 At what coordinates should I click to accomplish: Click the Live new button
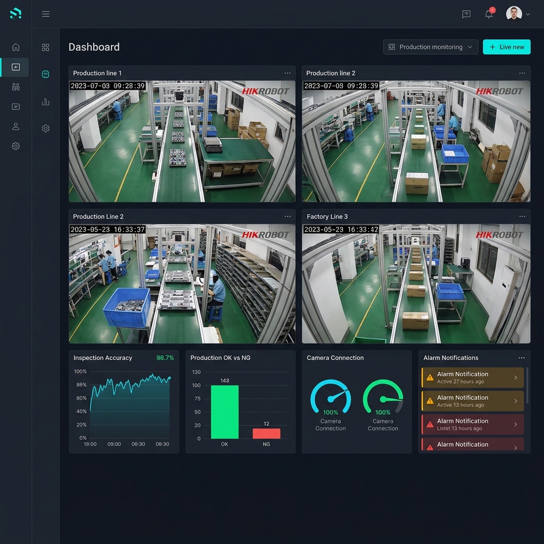(x=506, y=47)
